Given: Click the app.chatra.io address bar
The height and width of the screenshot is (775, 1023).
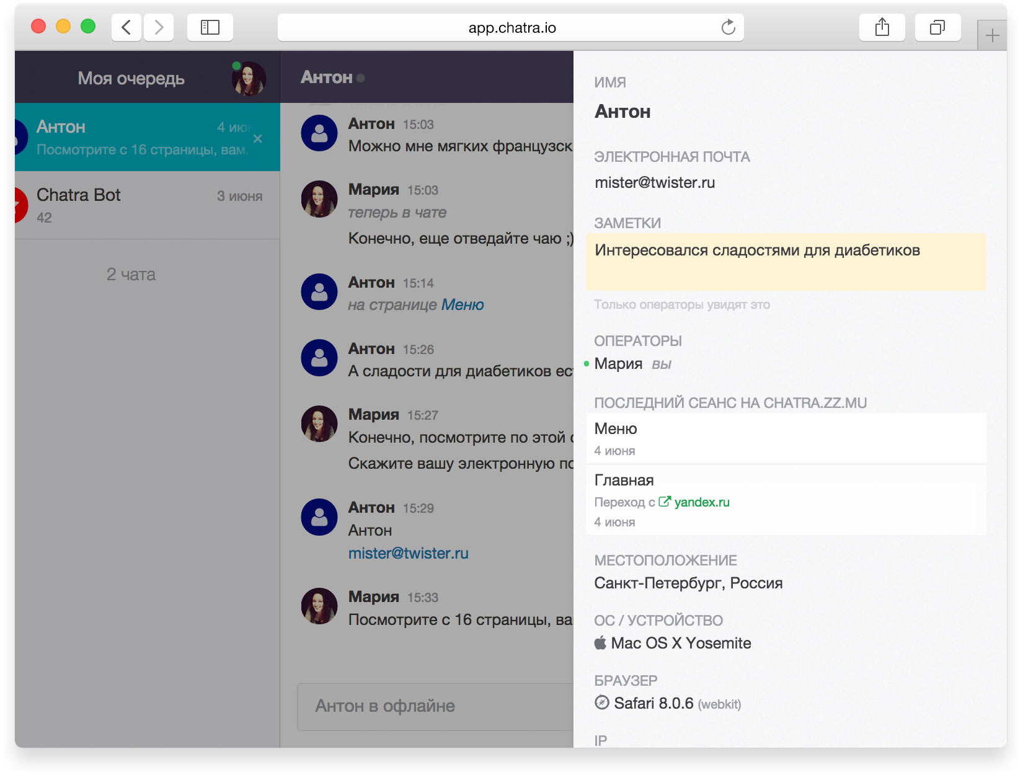Looking at the screenshot, I should point(511,28).
